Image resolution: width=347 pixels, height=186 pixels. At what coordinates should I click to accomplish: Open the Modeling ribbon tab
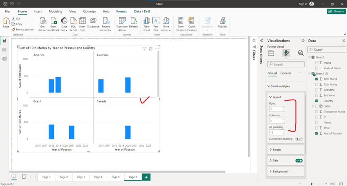[x=55, y=12]
